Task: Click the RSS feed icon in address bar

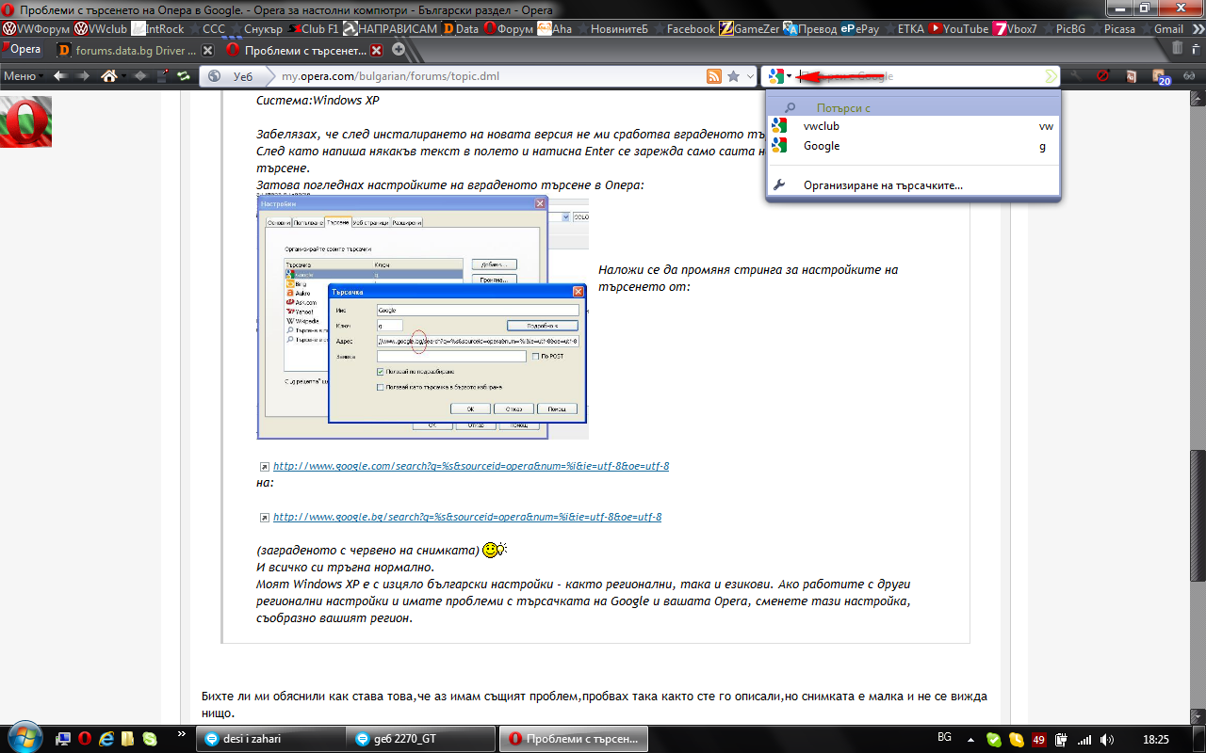Action: click(x=714, y=76)
